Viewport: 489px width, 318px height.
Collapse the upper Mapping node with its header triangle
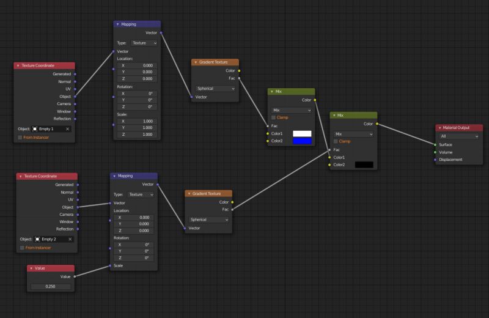click(117, 24)
